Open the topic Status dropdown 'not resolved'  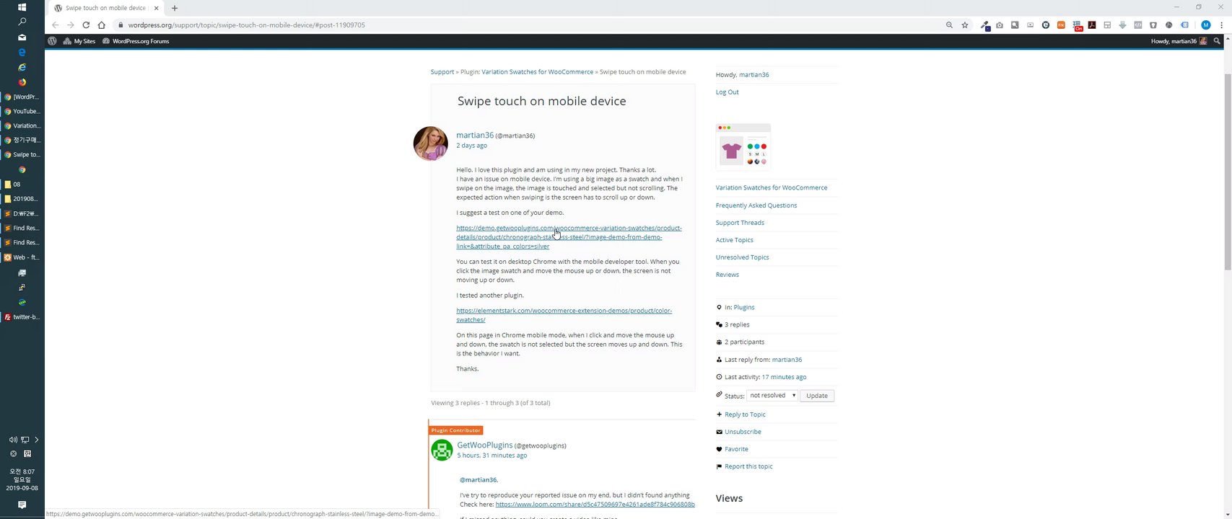[772, 396]
